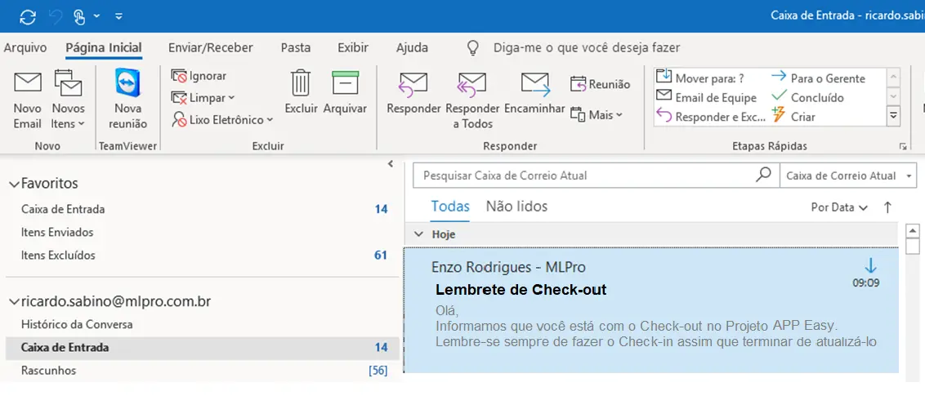Click the Send/Receive sync icon in title bar
This screenshot has height=396, width=925.
click(x=28, y=16)
